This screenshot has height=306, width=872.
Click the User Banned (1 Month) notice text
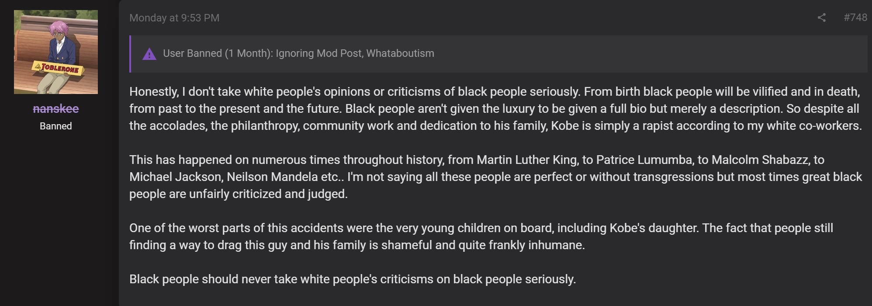point(298,53)
